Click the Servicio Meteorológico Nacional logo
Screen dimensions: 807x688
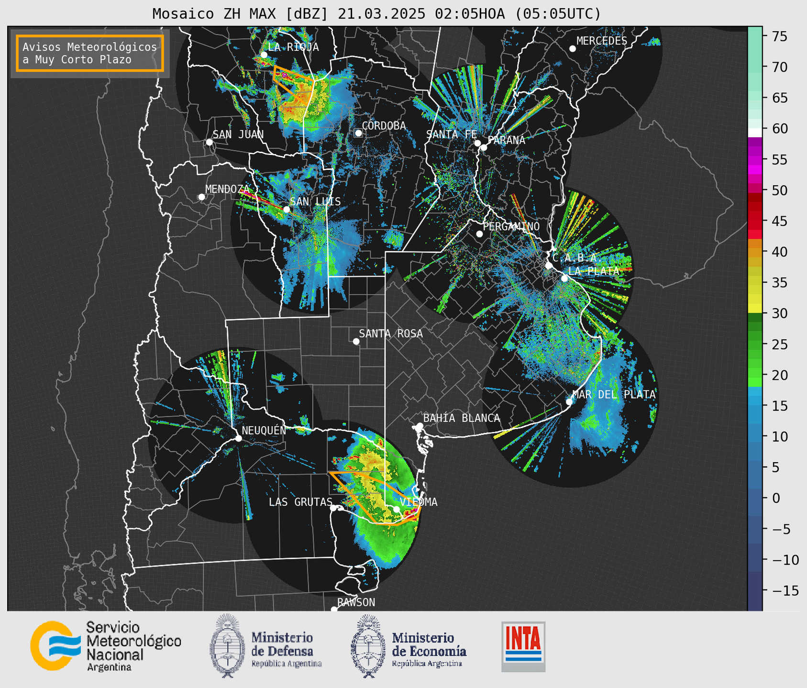click(106, 646)
